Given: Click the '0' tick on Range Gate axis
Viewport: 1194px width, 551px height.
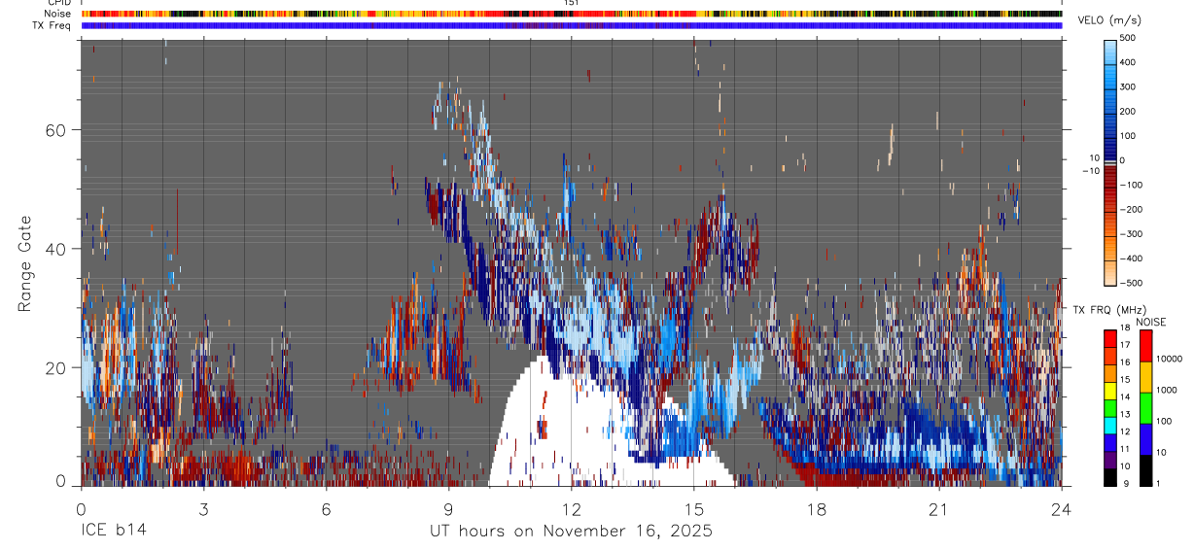Looking at the screenshot, I should [x=59, y=480].
